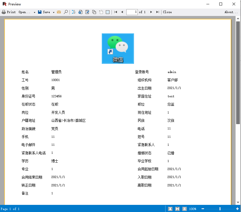Click the zoom slider handle
This screenshot has width=241, height=212.
click(220, 209)
